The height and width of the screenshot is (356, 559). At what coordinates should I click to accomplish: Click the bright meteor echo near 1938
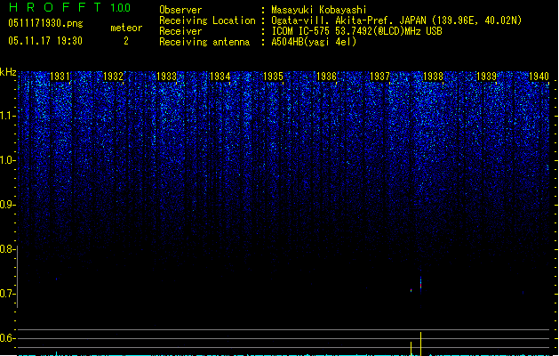420,285
